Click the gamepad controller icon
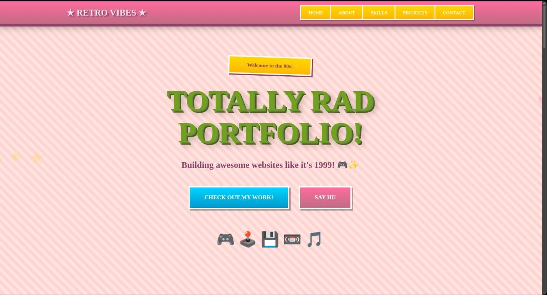 coord(225,239)
